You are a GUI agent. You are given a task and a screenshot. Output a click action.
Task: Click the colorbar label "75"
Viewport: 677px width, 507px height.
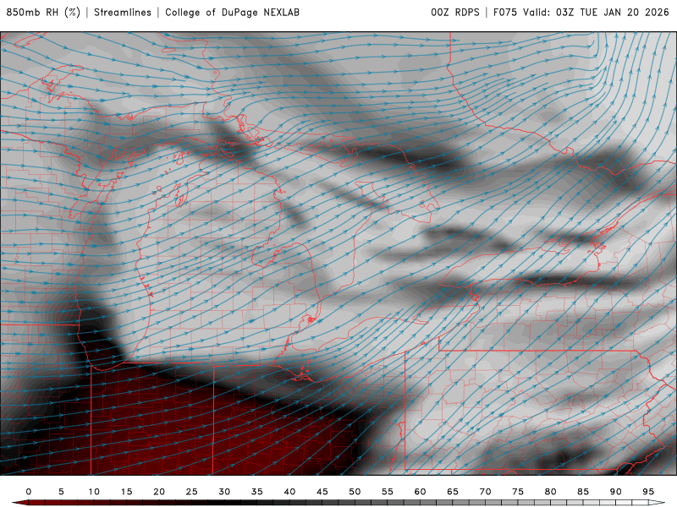[x=518, y=492]
